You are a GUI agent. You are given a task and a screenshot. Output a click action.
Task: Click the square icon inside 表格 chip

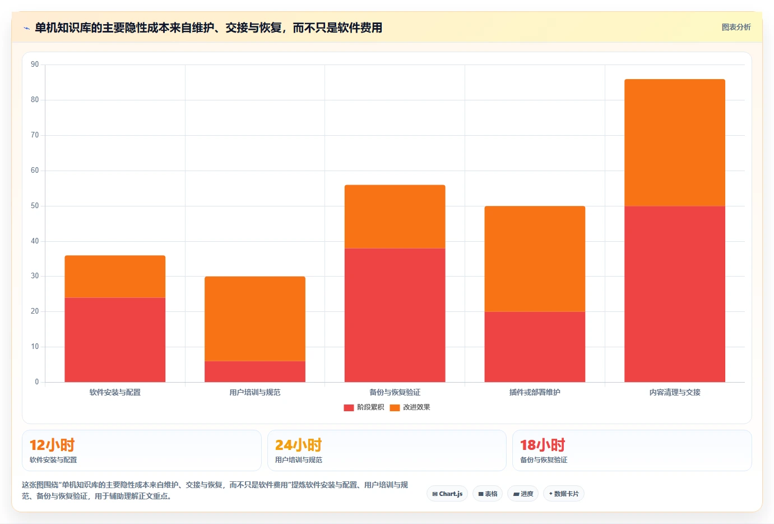coord(481,494)
